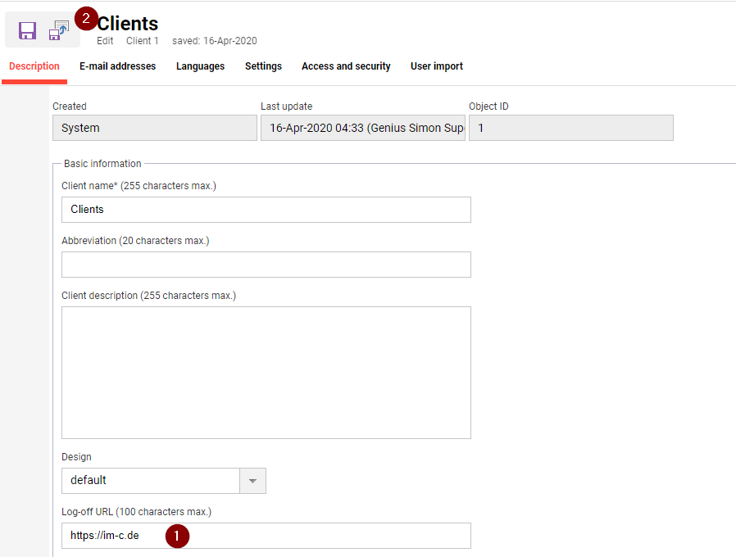Click the red annotation marker numbered 2
The width and height of the screenshot is (736, 557).
point(86,18)
